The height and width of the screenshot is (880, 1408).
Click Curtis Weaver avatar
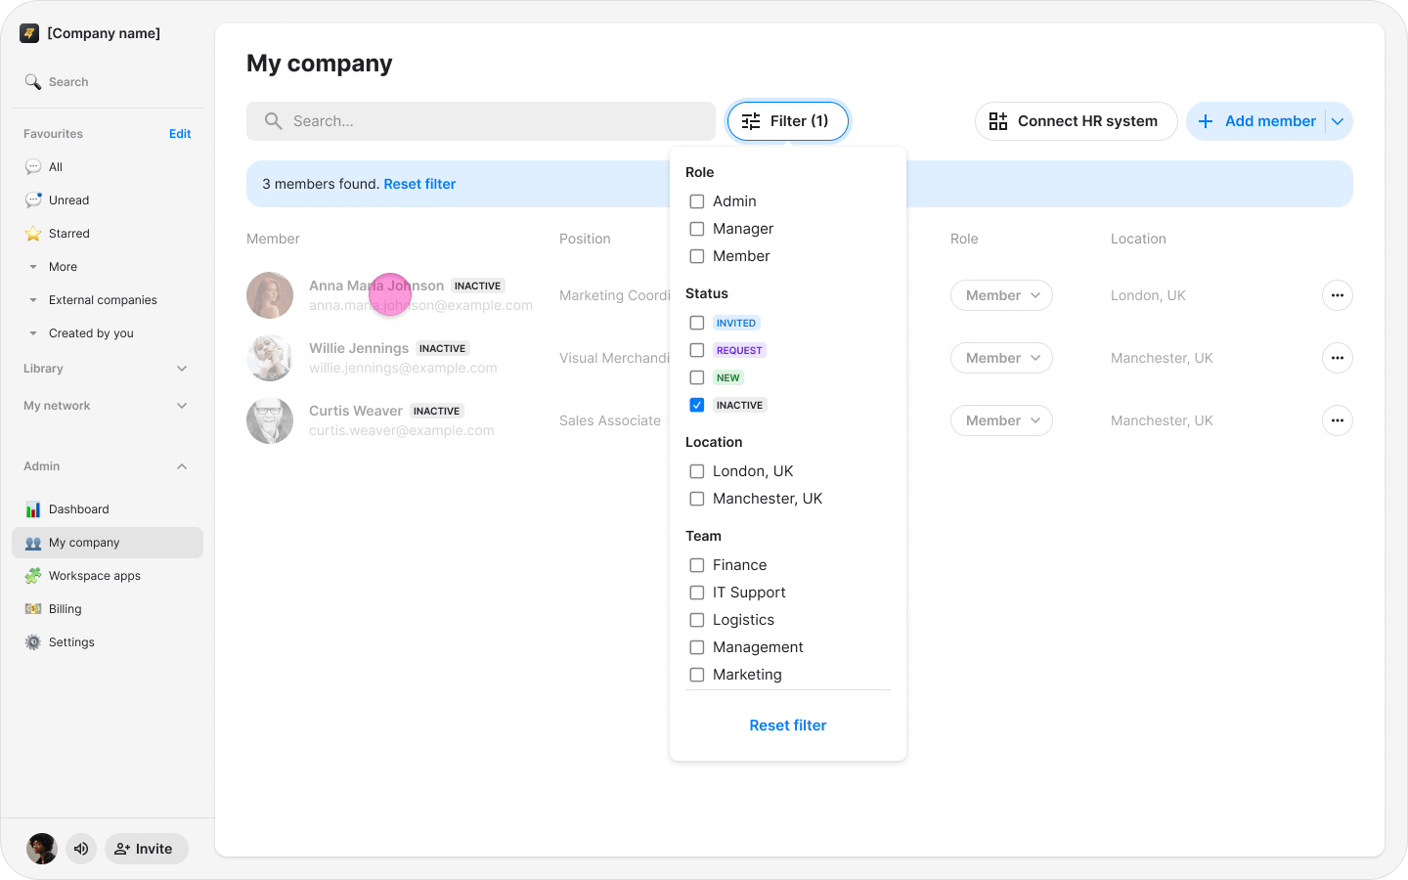click(x=270, y=420)
